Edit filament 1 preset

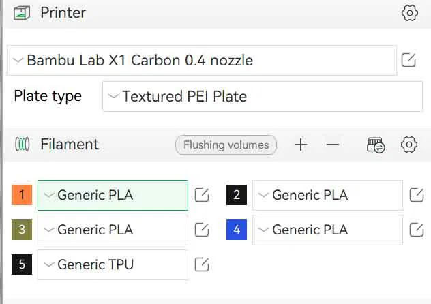202,196
